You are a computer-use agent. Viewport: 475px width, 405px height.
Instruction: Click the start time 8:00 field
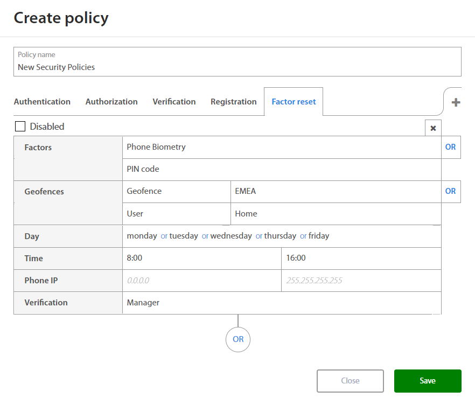pyautogui.click(x=201, y=258)
